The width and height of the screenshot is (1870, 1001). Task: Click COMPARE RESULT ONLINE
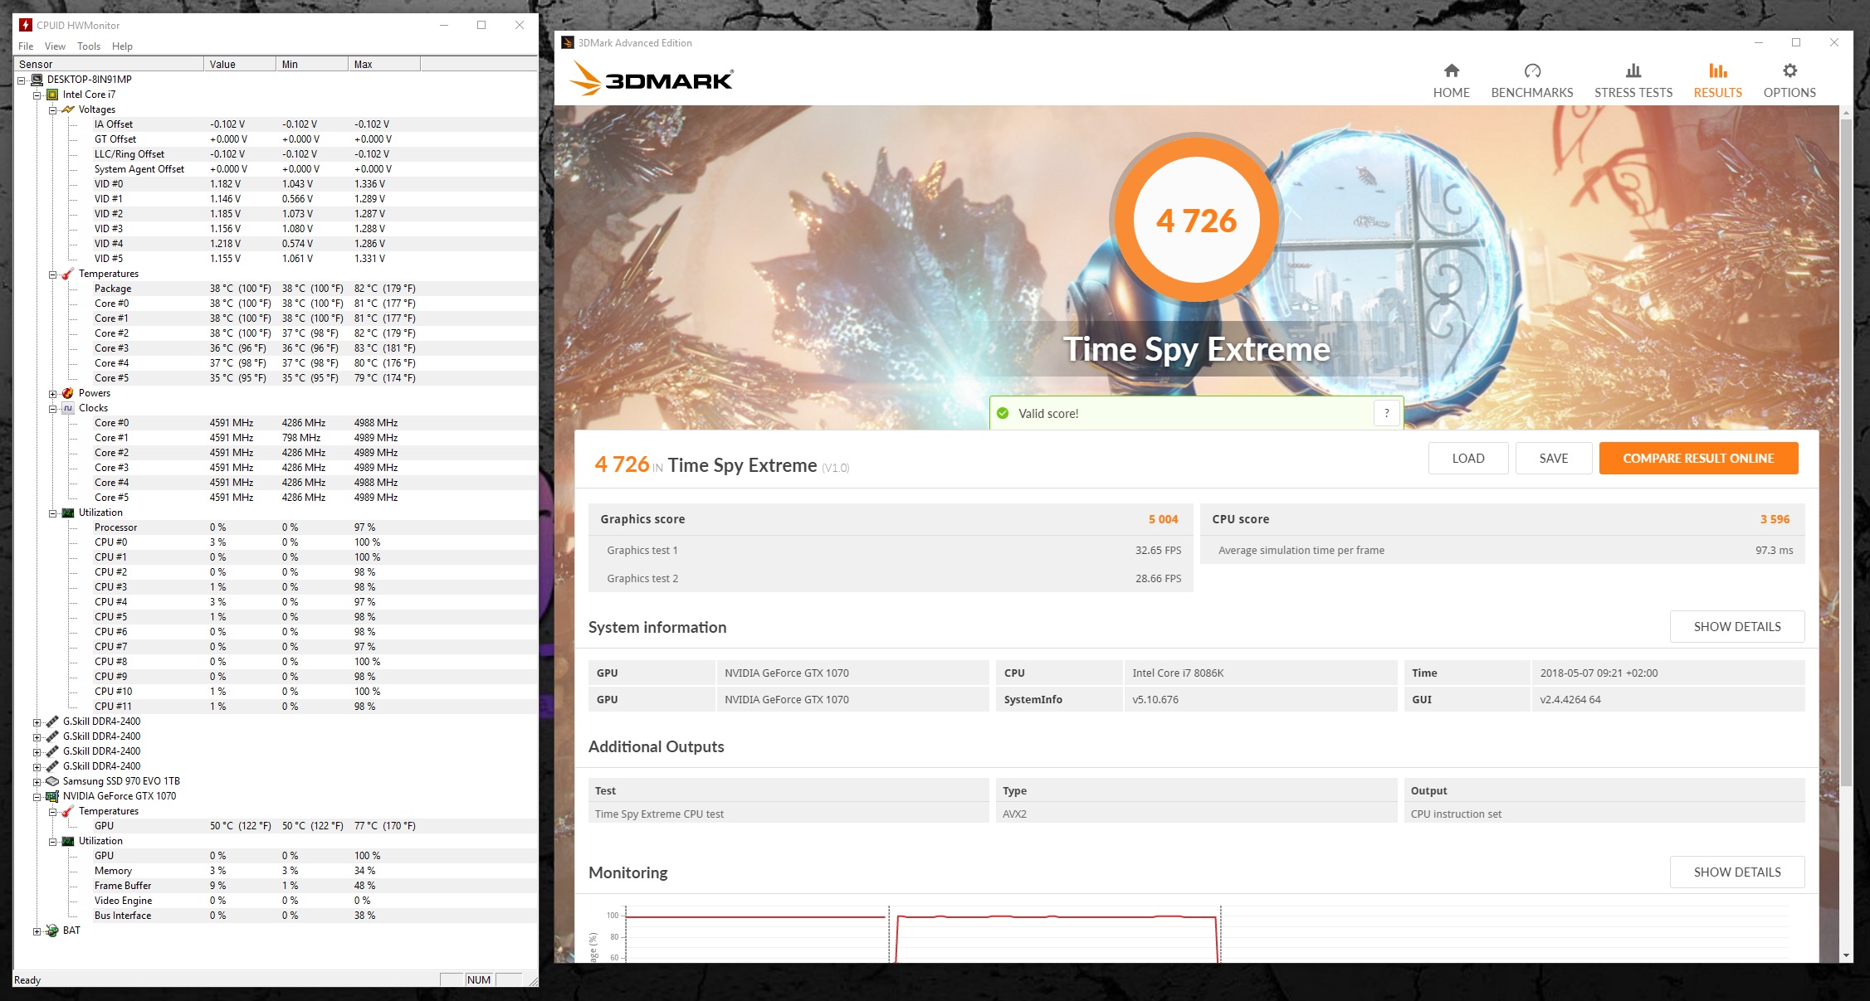[1698, 458]
